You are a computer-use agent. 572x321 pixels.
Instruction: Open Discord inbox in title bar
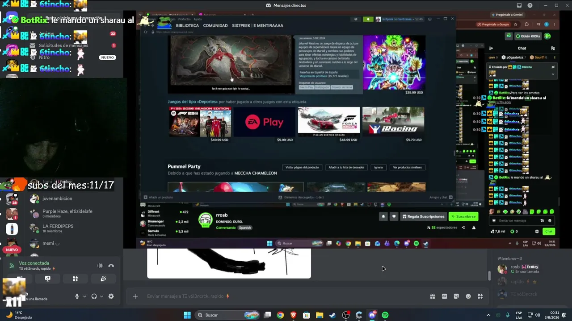pos(519,5)
